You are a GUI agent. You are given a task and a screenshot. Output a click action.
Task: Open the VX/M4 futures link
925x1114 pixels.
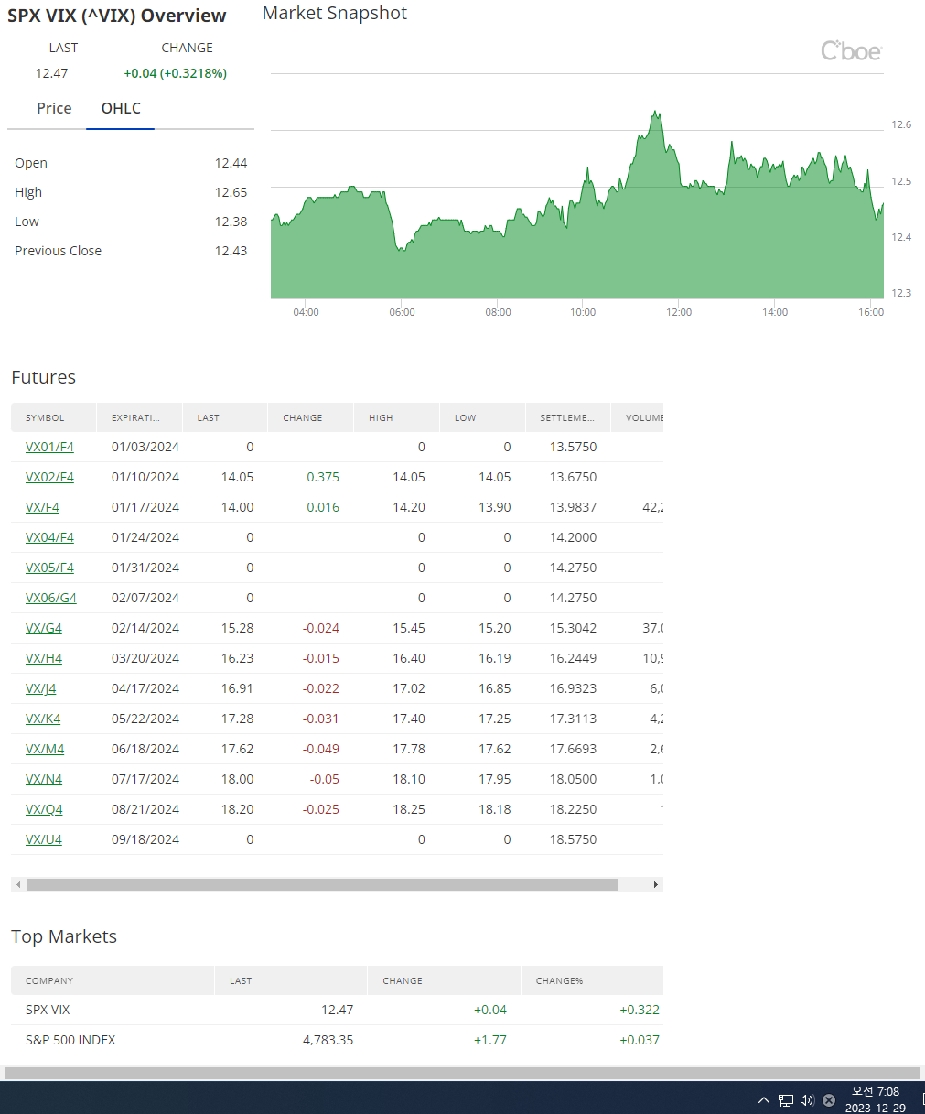click(45, 749)
